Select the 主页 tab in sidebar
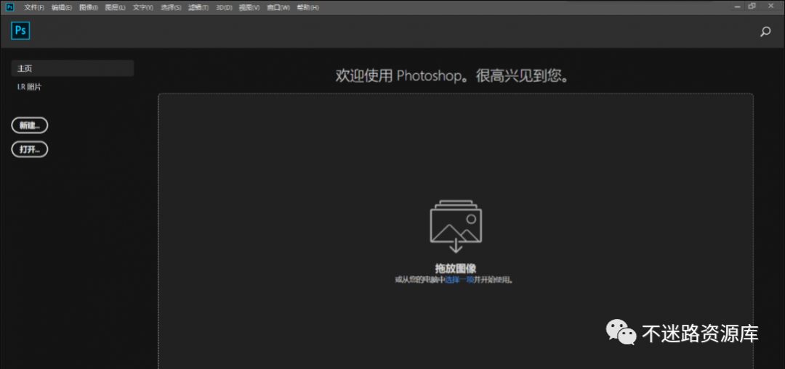This screenshot has width=785, height=369. 72,68
